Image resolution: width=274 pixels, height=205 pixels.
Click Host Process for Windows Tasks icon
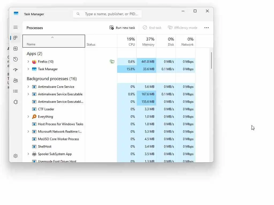coord(34,124)
